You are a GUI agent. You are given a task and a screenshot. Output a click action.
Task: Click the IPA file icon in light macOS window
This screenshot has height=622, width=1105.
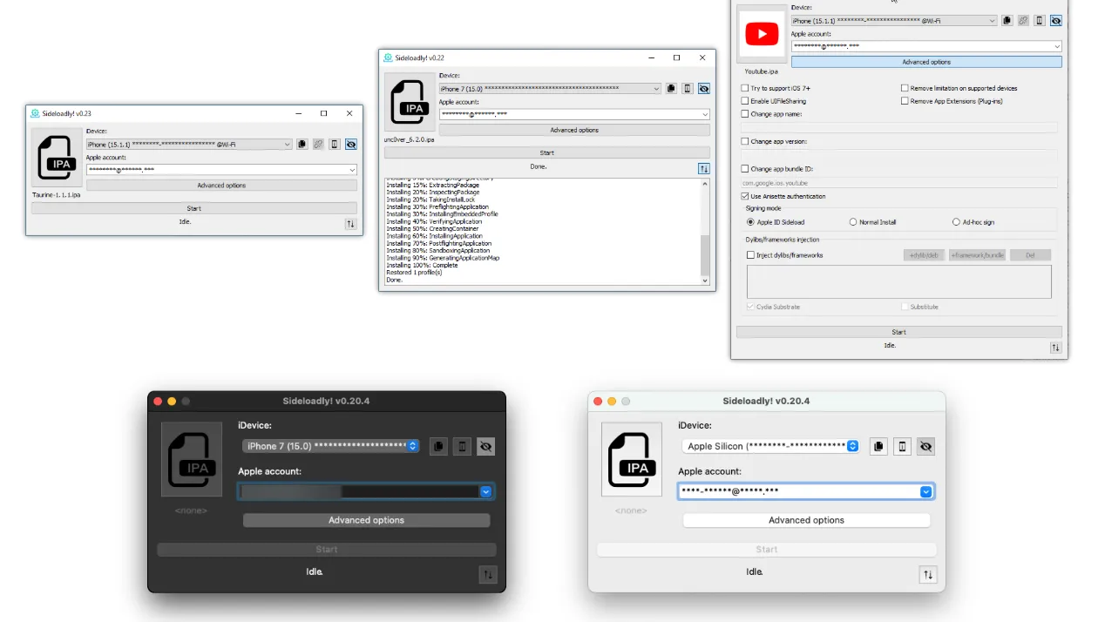pyautogui.click(x=632, y=460)
